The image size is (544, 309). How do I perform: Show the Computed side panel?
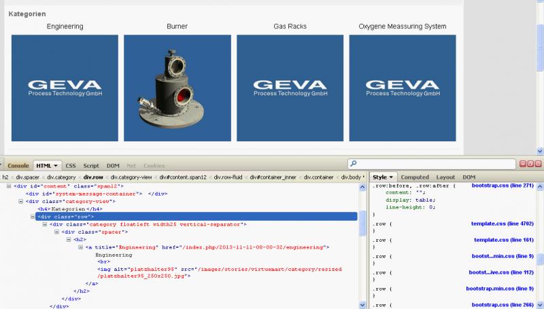(414, 177)
